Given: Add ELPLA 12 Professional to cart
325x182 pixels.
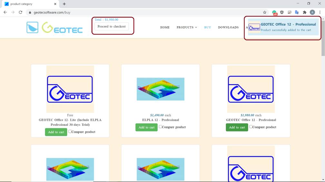Looking at the screenshot, I should click(146, 127).
